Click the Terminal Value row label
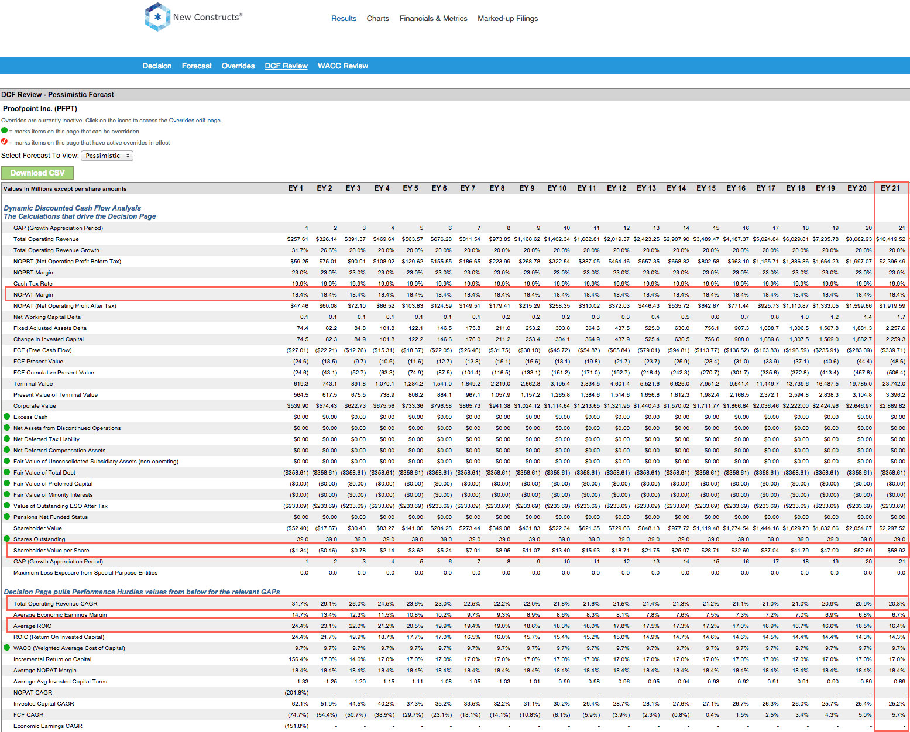910x732 pixels. [33, 384]
